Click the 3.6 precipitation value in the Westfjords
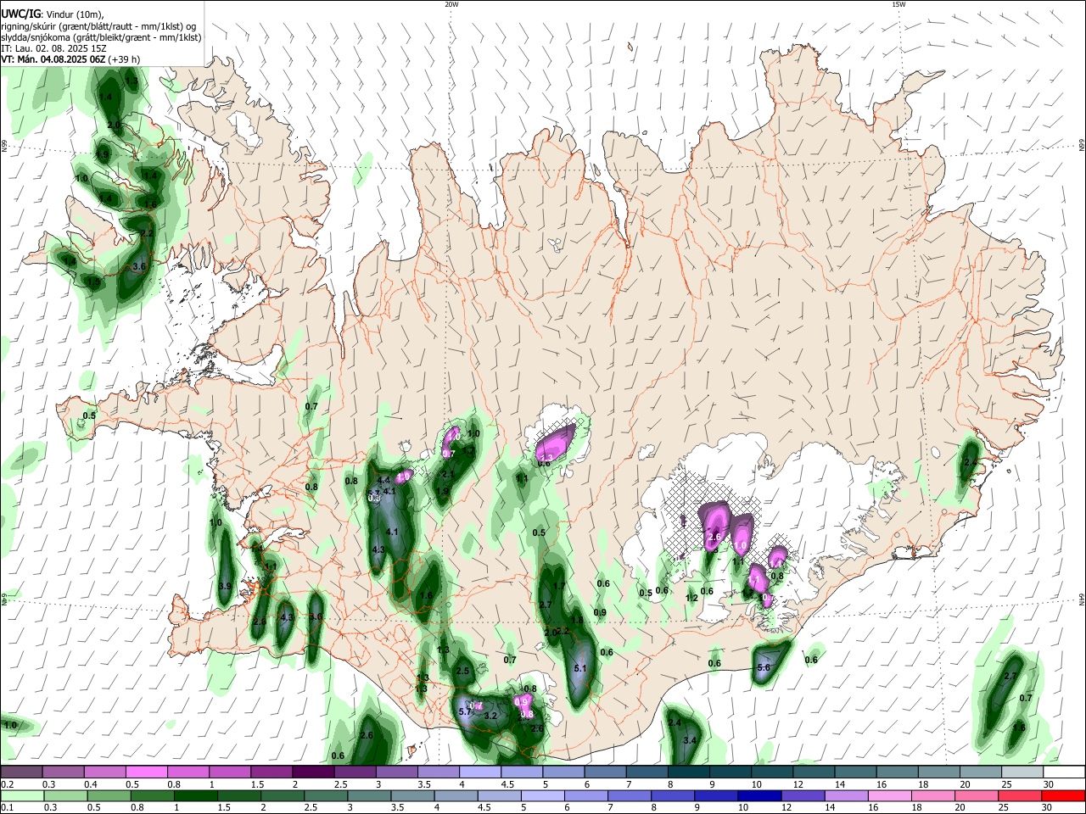This screenshot has width=1086, height=814. pos(140,266)
